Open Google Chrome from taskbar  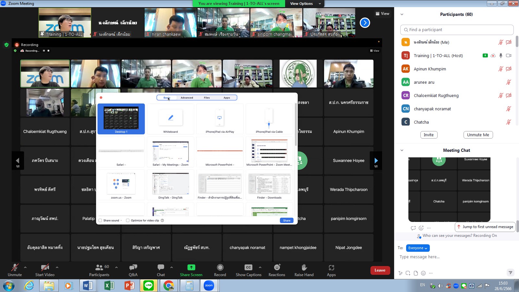point(168,286)
